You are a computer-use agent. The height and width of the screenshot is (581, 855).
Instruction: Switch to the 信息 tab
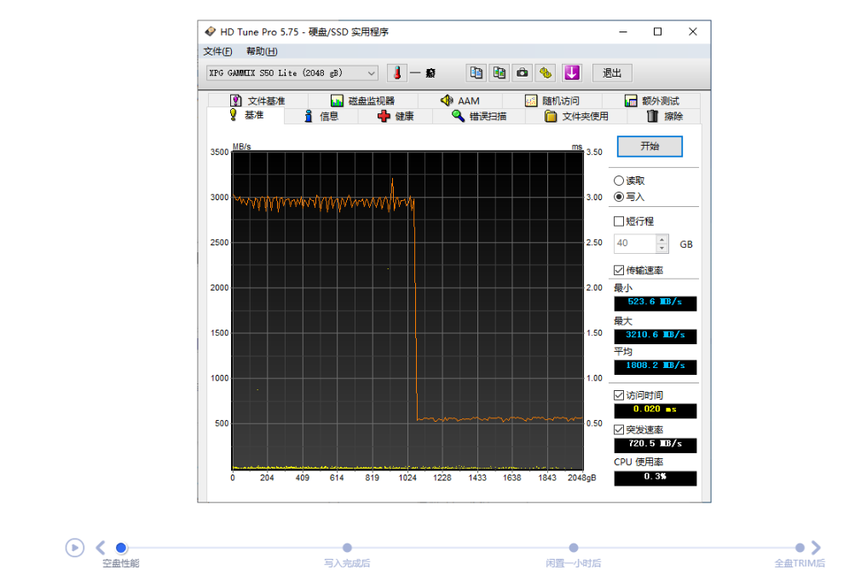[321, 116]
